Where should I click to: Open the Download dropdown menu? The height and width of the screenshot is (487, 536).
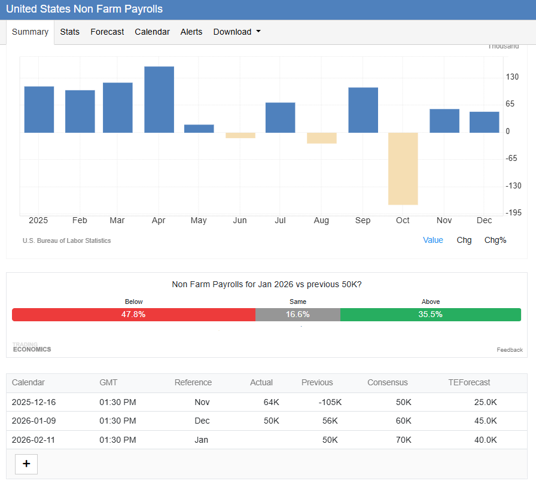pos(236,32)
